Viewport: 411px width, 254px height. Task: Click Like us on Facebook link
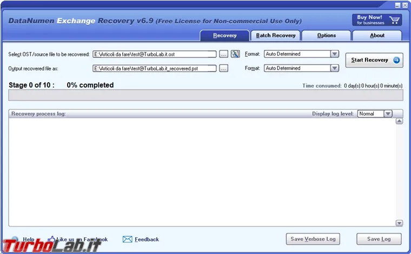coord(82,239)
